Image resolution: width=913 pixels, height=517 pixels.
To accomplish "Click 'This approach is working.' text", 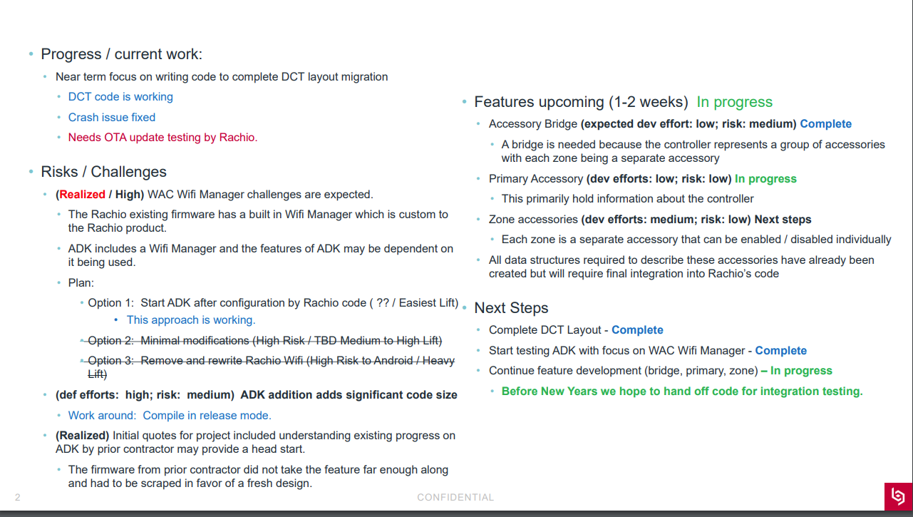I will 191,320.
